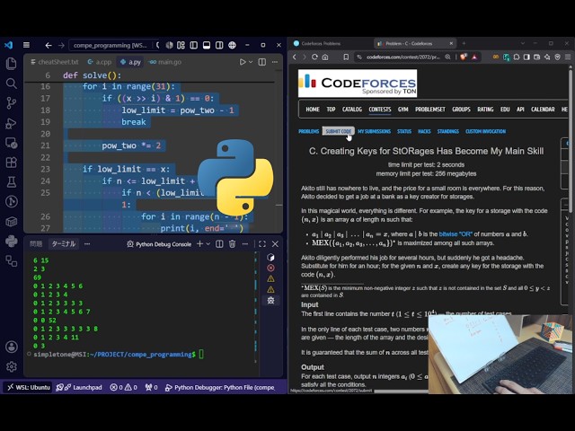This screenshot has width=575, height=431.
Task: Open the Run and Debug view
Action: coord(12,123)
